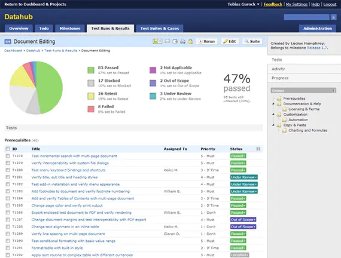Click the email envelope icon

click(168, 41)
